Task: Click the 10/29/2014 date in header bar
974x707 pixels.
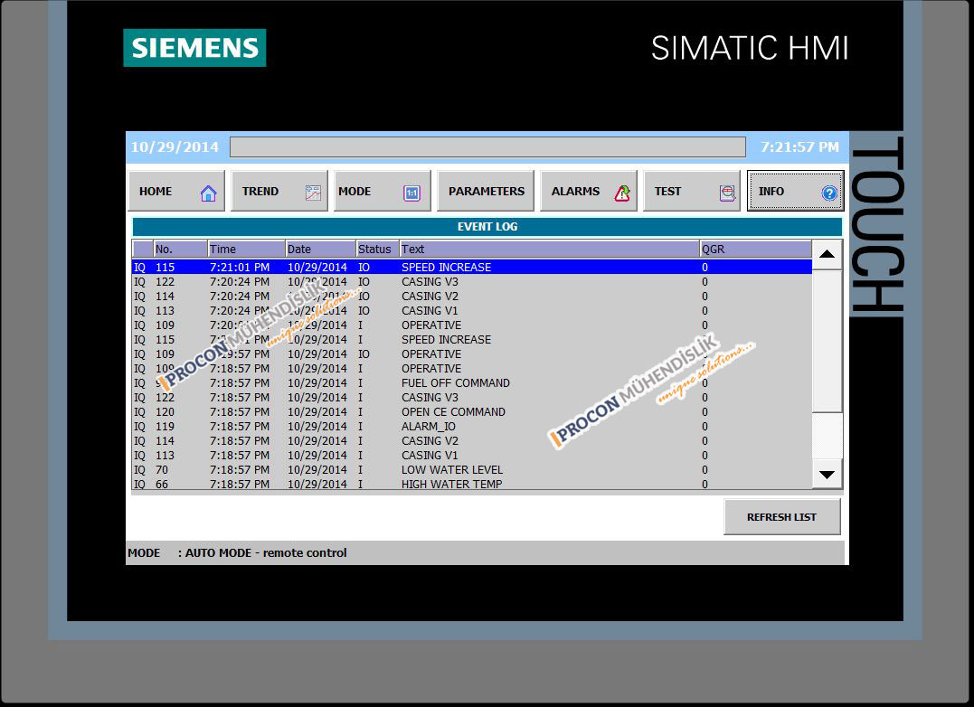Action: 175,147
